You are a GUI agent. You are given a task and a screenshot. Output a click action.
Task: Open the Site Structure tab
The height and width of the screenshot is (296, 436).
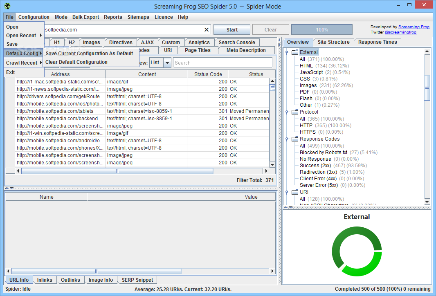point(333,42)
